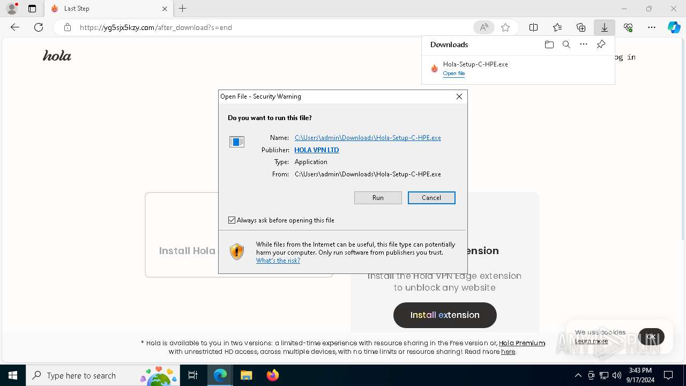686x386 pixels.
Task: Show hidden system tray icons
Action: 578,375
